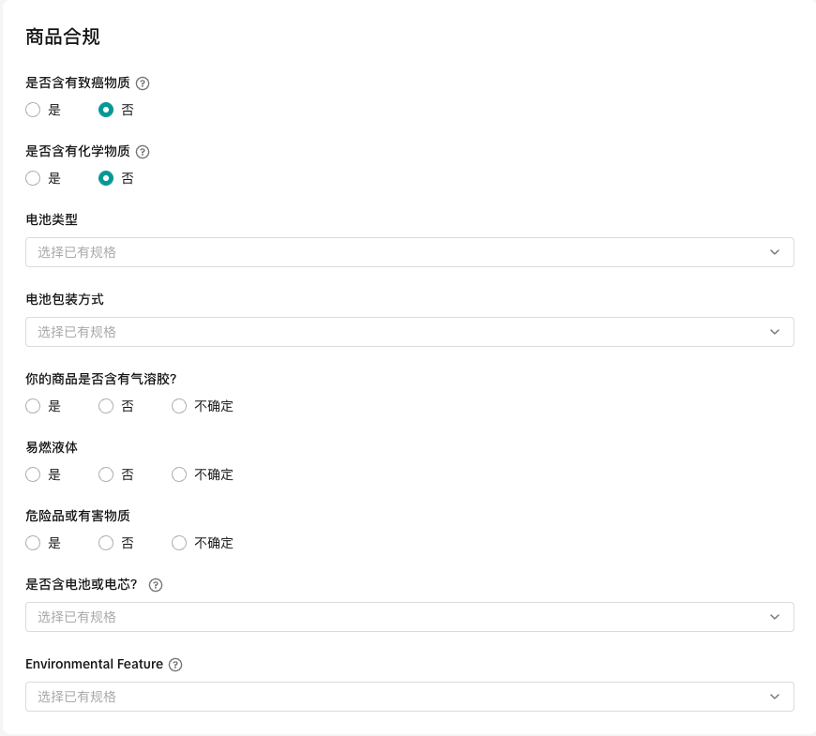
Task: Select 是 for 你的商品是否含有气溶胶
Action: tap(33, 406)
